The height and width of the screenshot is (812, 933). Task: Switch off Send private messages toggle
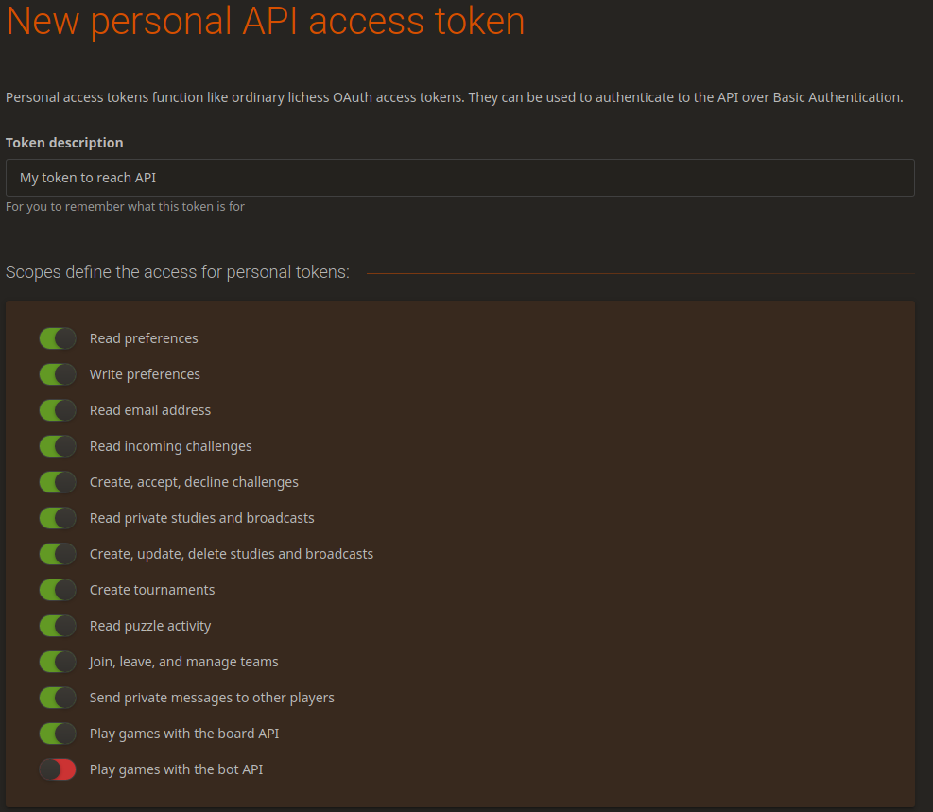[58, 698]
